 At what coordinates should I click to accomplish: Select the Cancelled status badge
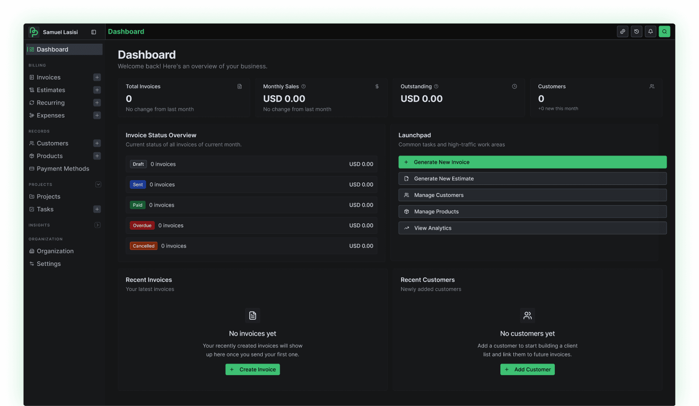coord(144,246)
